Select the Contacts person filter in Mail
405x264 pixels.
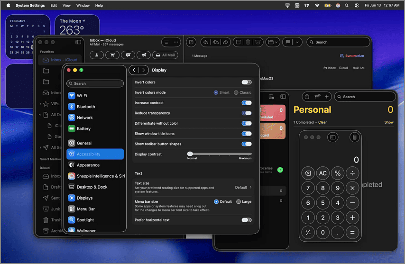click(97, 55)
